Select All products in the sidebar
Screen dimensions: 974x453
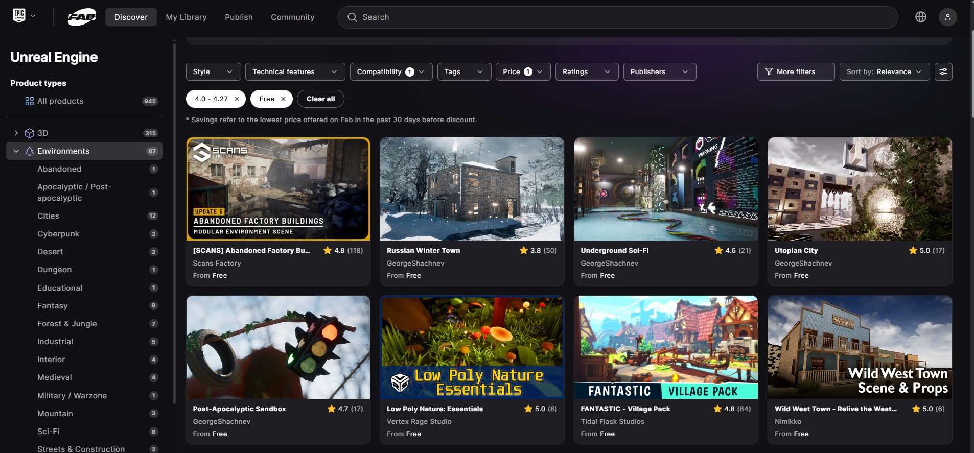pos(84,101)
